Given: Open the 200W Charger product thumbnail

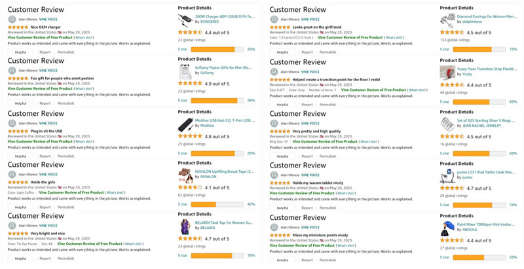Looking at the screenshot, I should 185,20.
